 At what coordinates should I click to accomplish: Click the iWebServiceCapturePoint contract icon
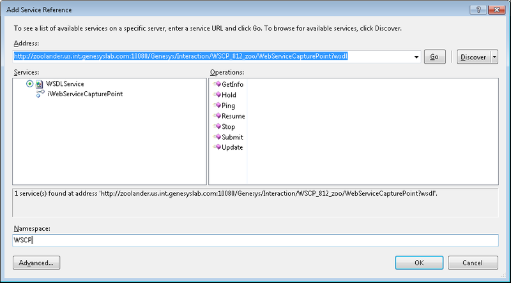(40, 94)
